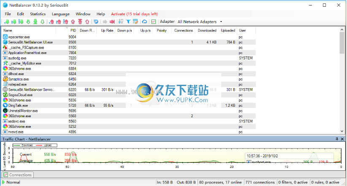Click the process list vertical scrollbar thumb
This screenshot has height=186, width=347.
point(342,43)
